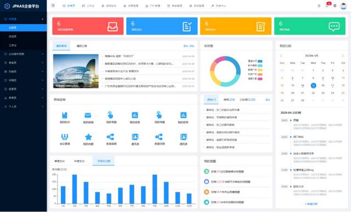351x212 pixels.
Task: Click the green circle reminder icon
Action: 206,171
